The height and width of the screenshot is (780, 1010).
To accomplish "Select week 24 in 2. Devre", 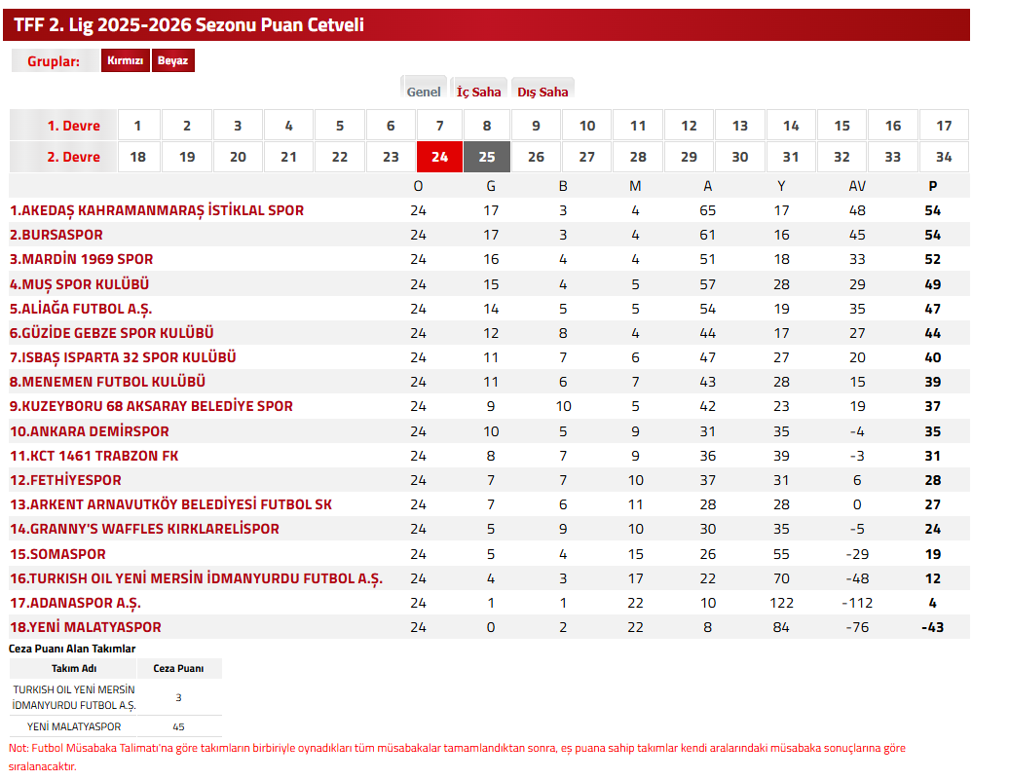I will coord(440,157).
